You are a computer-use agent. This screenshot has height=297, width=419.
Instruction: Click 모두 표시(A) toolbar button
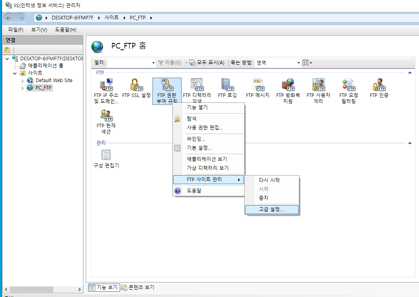[x=207, y=63]
